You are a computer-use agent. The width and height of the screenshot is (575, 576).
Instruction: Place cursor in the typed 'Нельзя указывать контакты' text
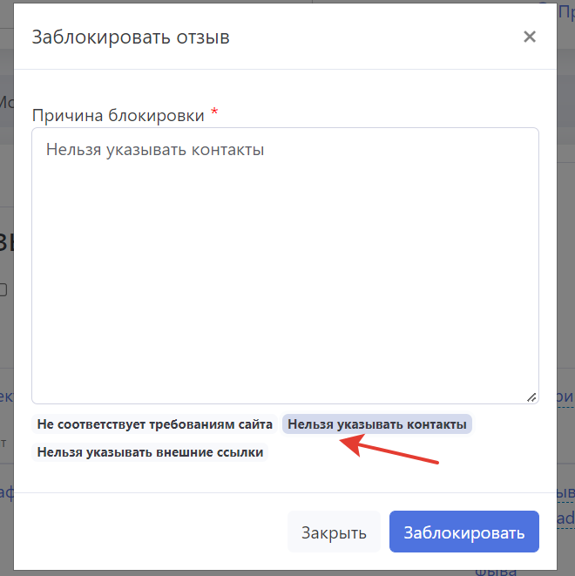pyautogui.click(x=155, y=150)
